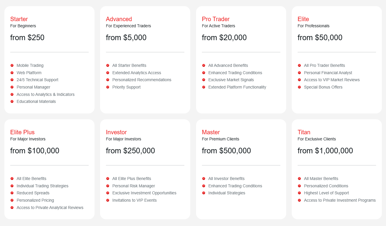Click the checkmark next to Invitations to VIP Events

(108, 200)
